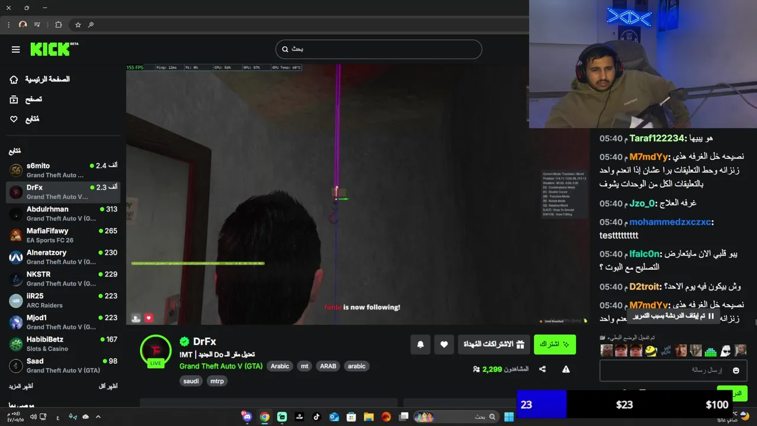The image size is (757, 426).
Task: Click the baby face emote at far right
Action: [740, 351]
